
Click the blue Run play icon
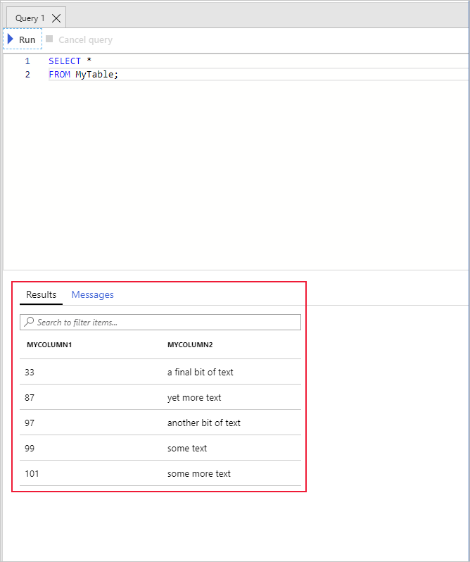[11, 39]
